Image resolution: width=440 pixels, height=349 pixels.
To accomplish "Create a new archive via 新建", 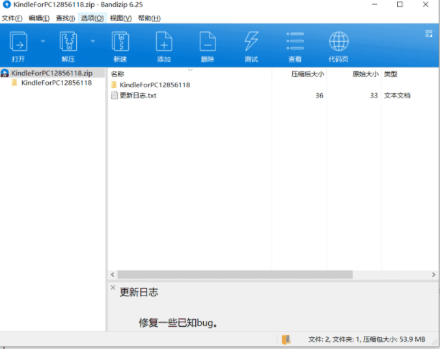I will pos(120,46).
